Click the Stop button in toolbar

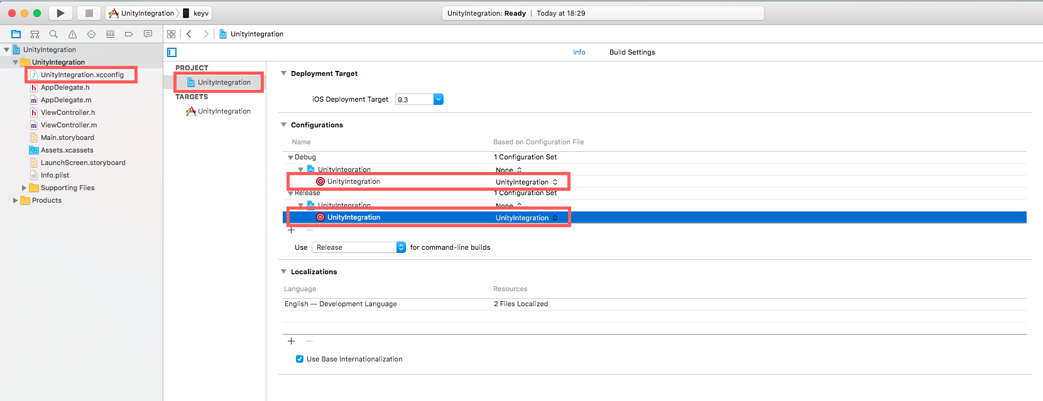[89, 13]
